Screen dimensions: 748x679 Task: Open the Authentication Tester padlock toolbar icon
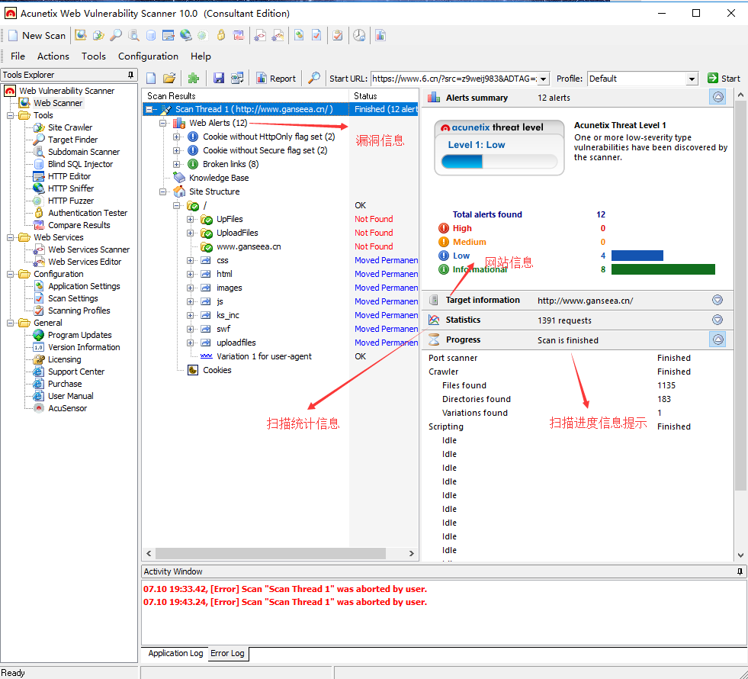(x=221, y=35)
